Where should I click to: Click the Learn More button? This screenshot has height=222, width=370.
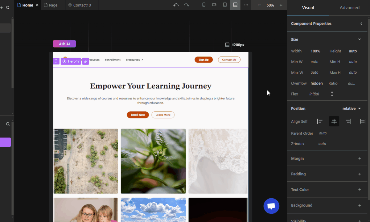163,115
